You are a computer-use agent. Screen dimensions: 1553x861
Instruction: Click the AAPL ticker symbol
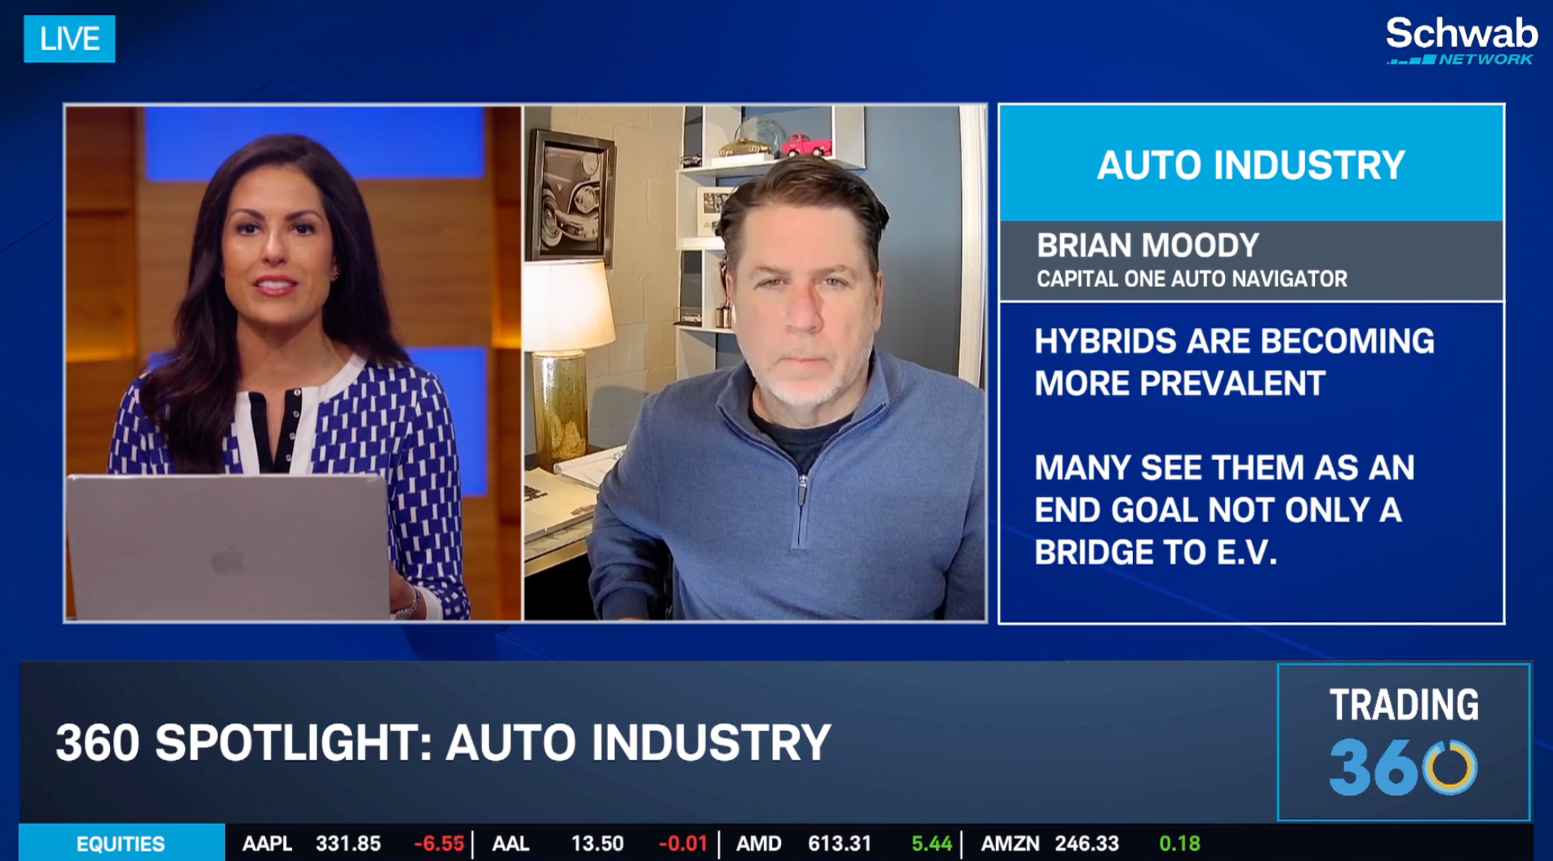pyautogui.click(x=267, y=844)
